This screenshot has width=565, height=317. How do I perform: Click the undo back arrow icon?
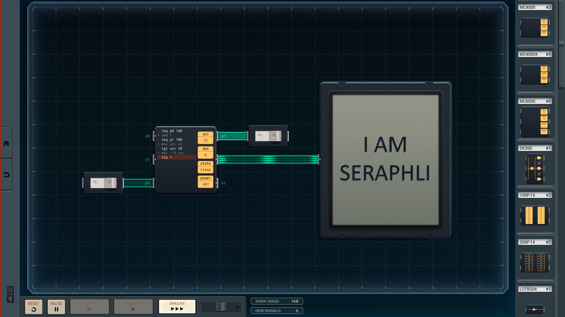tap(6, 175)
